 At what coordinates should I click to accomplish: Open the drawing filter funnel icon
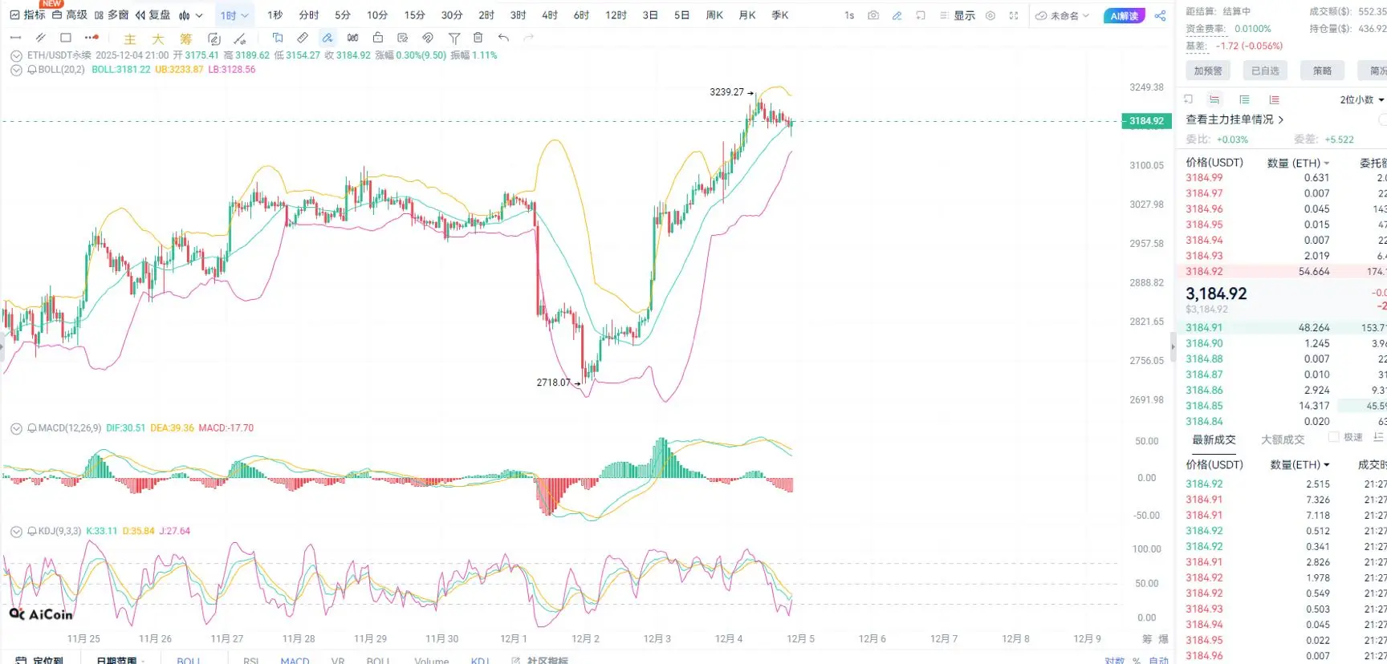[454, 38]
